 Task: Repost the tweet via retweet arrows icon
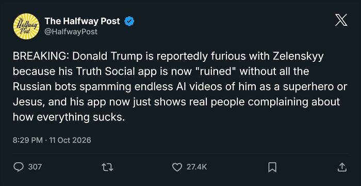107,167
